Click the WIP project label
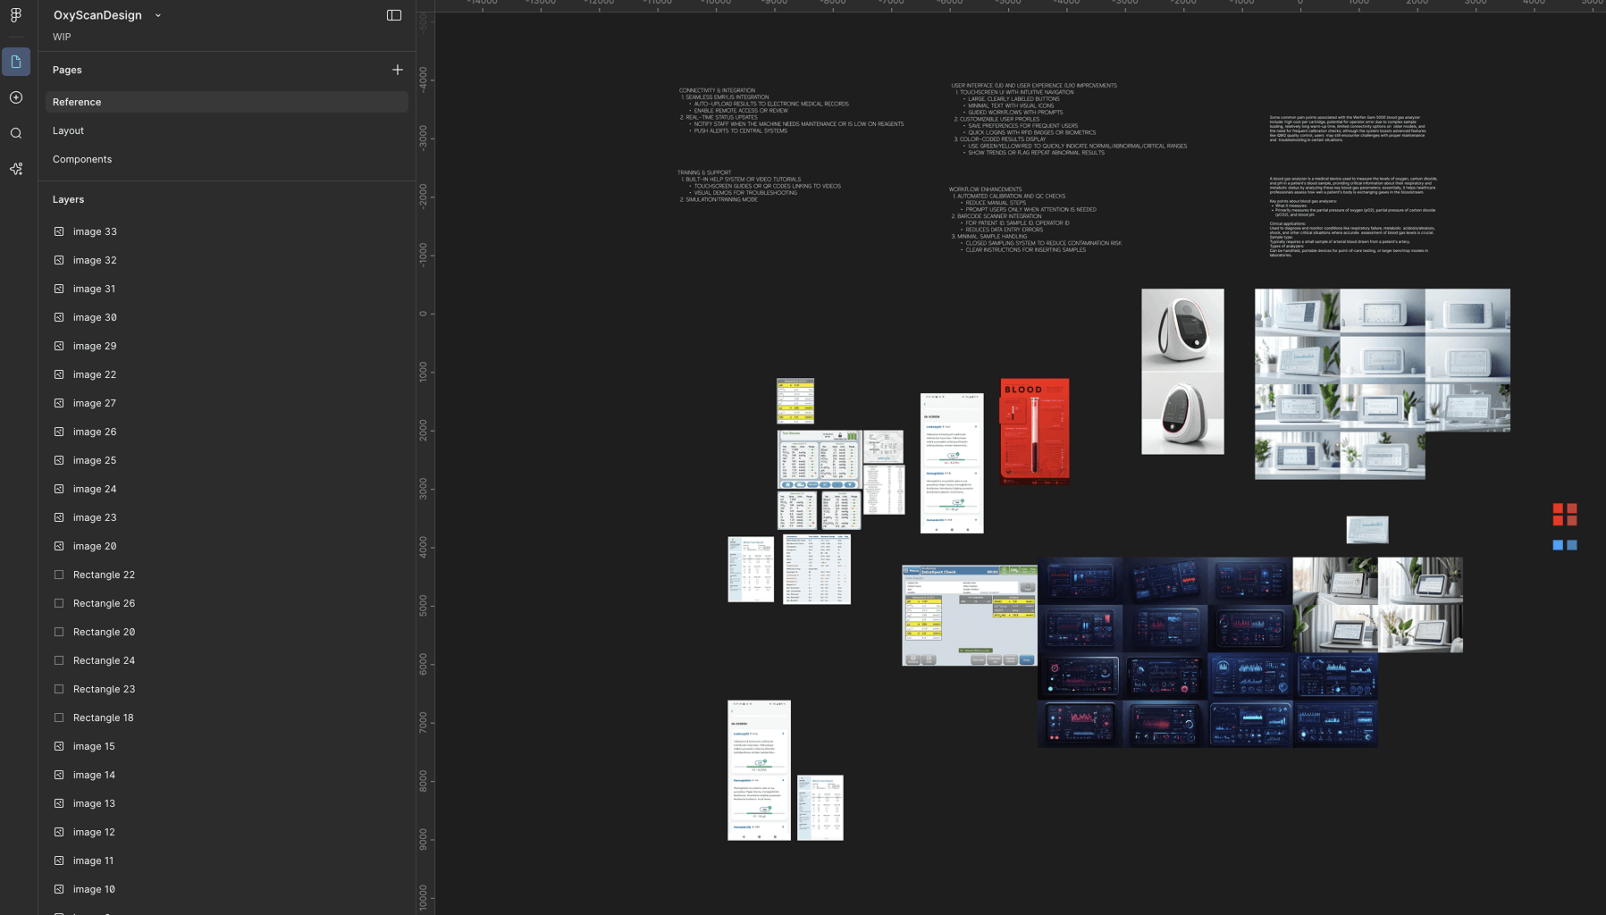1606x915 pixels. [x=62, y=37]
